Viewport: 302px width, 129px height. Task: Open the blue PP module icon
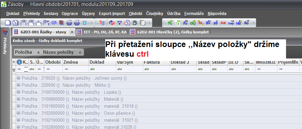coord(215,23)
